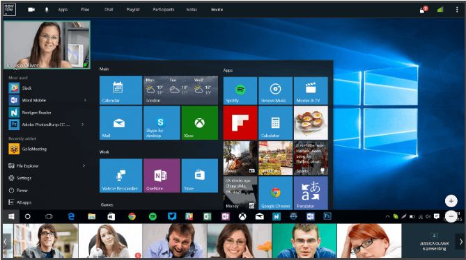466x260 pixels.
Task: Show the Participants panel
Action: tap(164, 10)
